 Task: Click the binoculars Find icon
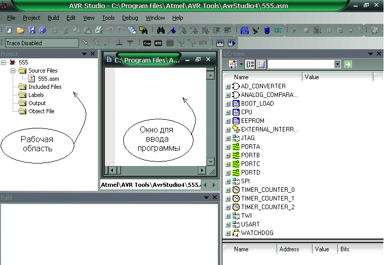coord(161,30)
